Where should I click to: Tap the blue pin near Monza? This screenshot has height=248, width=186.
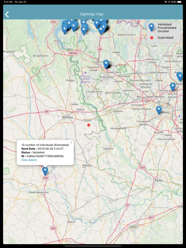[x=180, y=77]
